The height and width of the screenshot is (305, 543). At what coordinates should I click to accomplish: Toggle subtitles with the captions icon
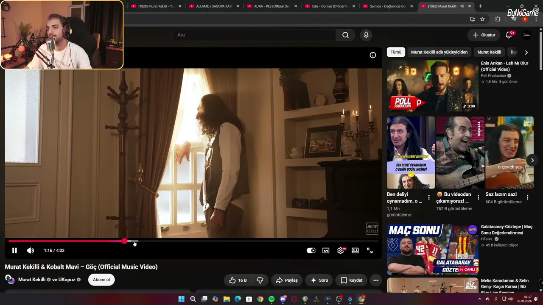click(x=326, y=250)
